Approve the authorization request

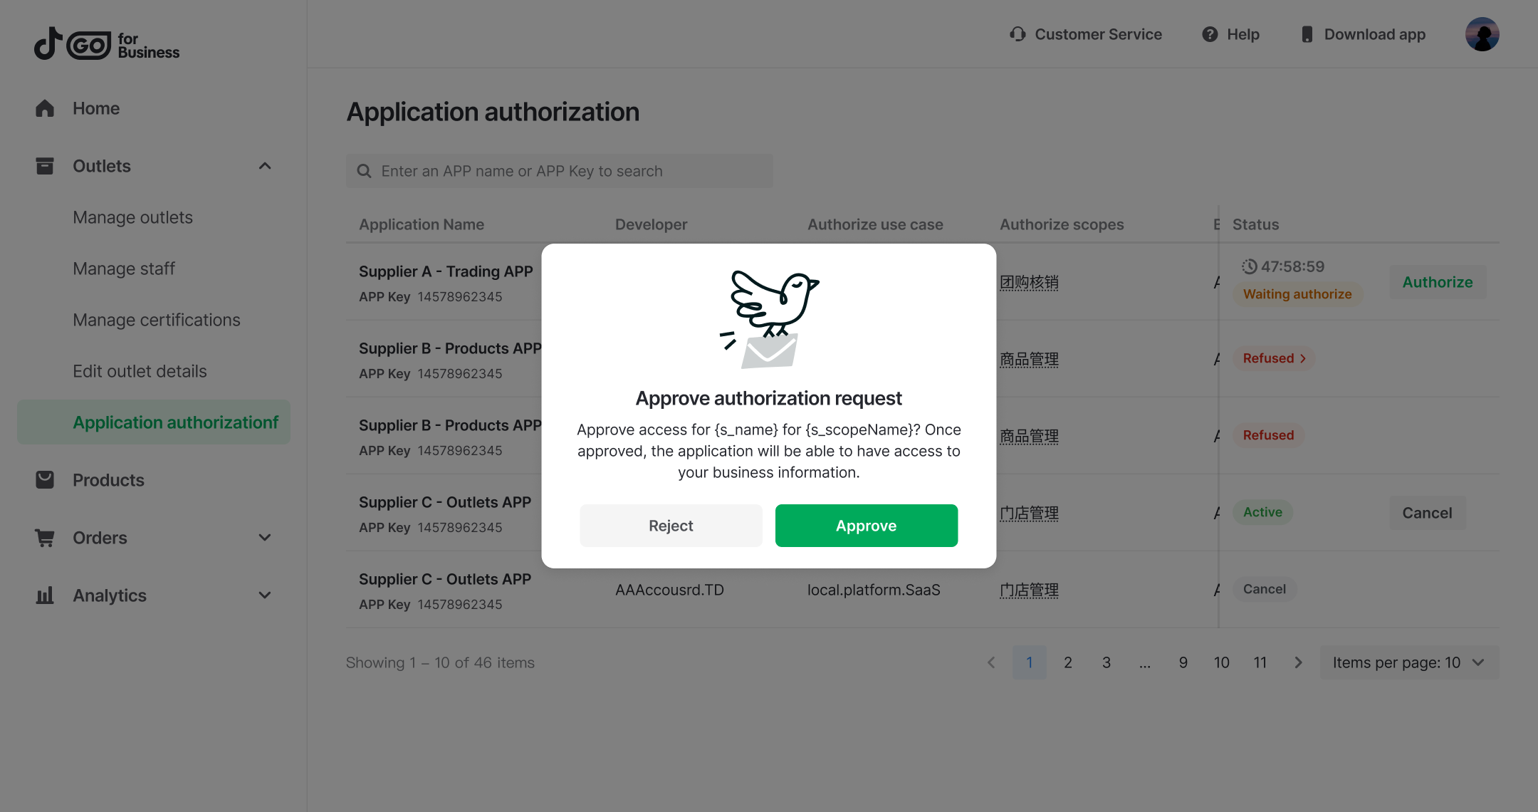click(x=866, y=526)
